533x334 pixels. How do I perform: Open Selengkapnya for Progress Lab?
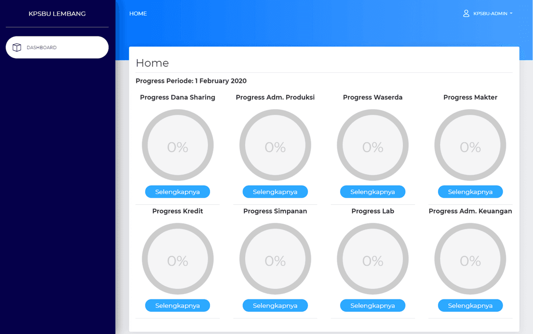pyautogui.click(x=373, y=306)
